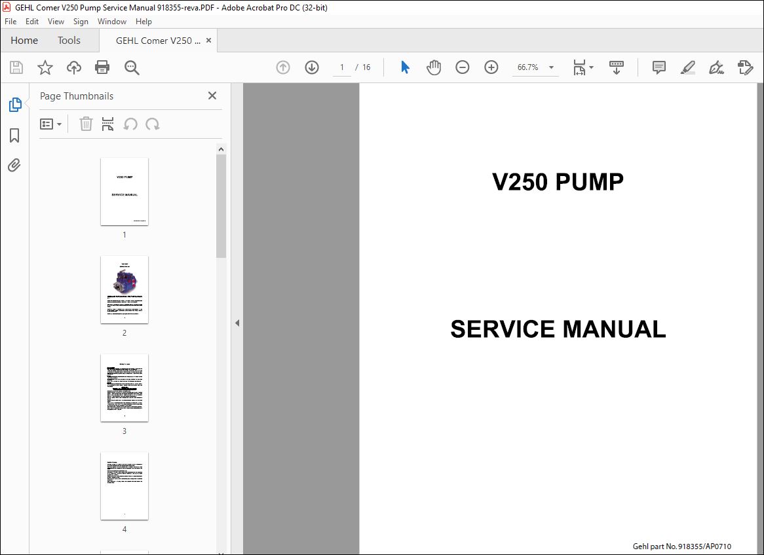Open the Find text search tool

(132, 67)
